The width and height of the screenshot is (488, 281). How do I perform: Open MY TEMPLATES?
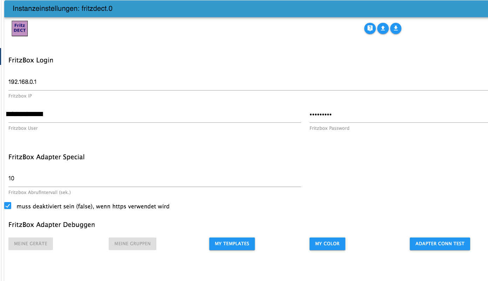click(232, 243)
